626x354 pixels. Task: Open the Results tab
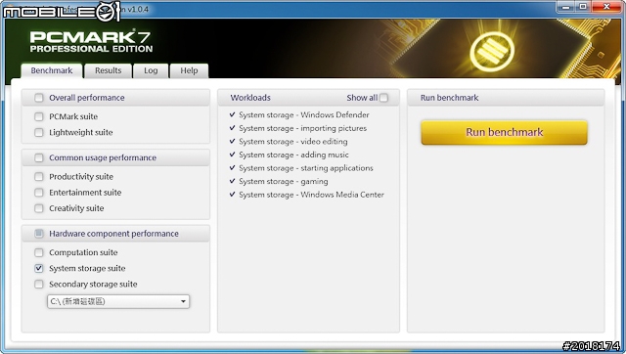109,70
